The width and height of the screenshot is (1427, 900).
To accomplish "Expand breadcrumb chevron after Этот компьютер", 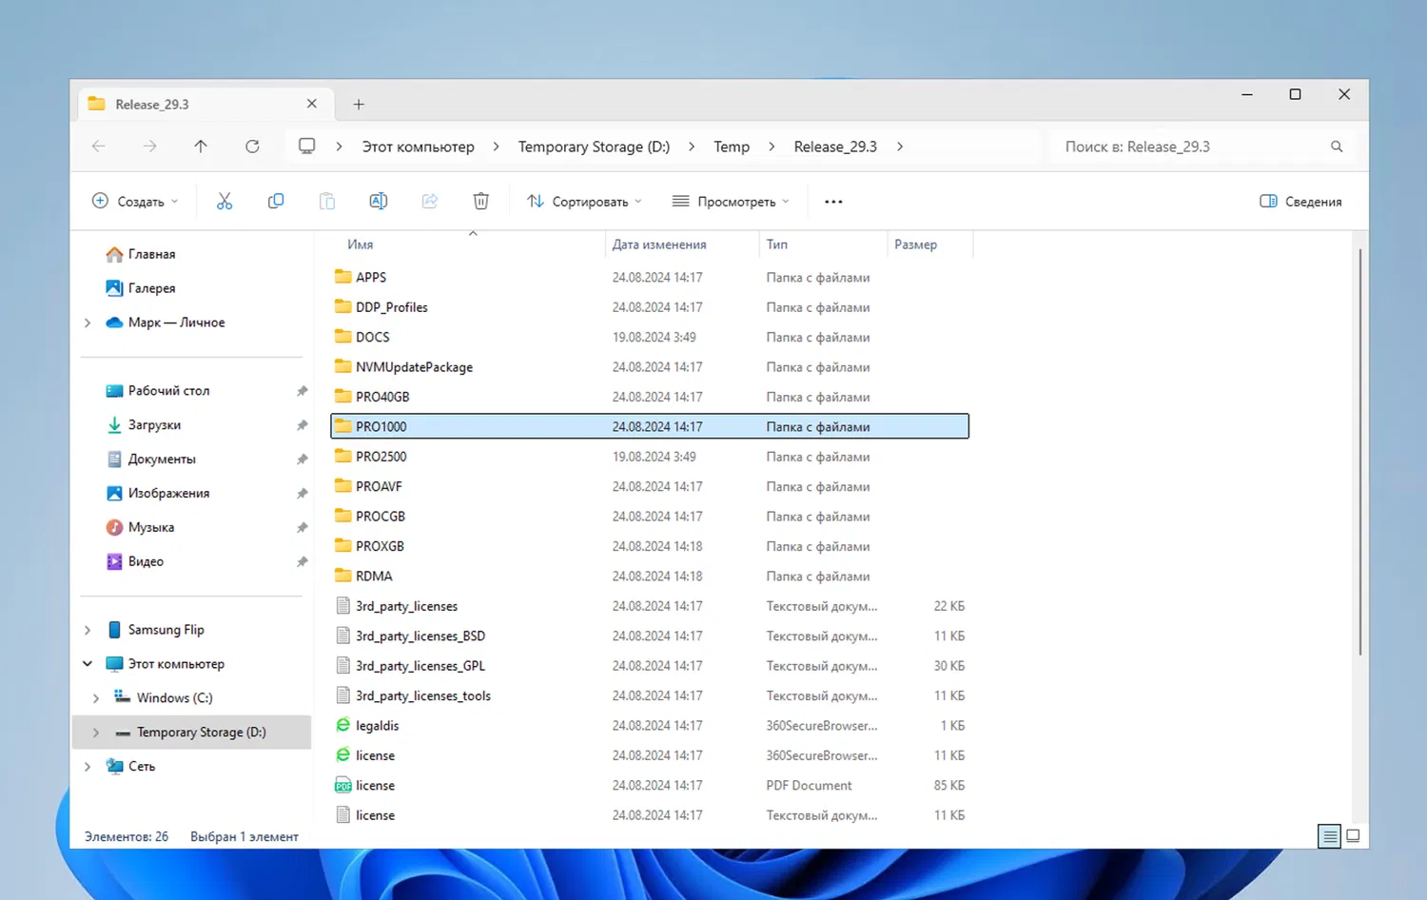I will (x=497, y=147).
